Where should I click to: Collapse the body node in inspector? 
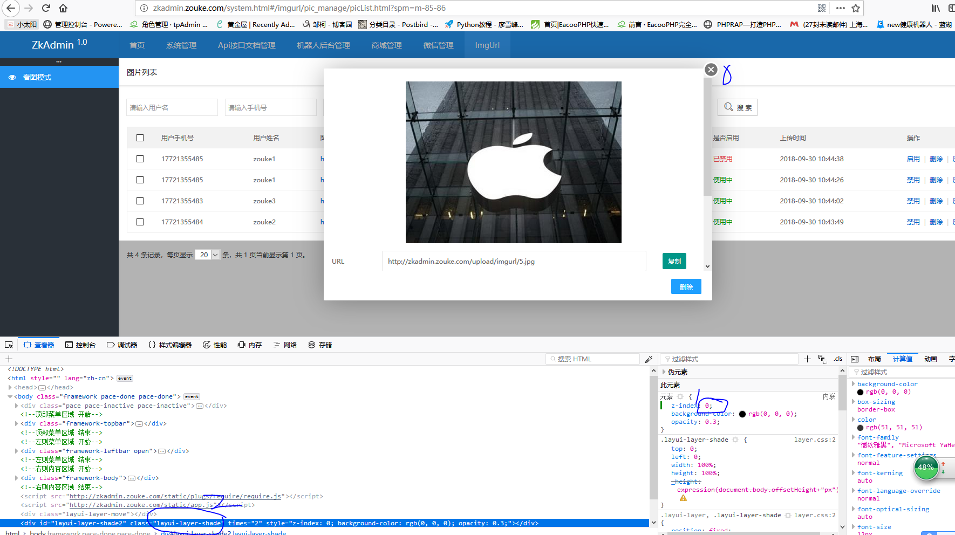tap(10, 396)
